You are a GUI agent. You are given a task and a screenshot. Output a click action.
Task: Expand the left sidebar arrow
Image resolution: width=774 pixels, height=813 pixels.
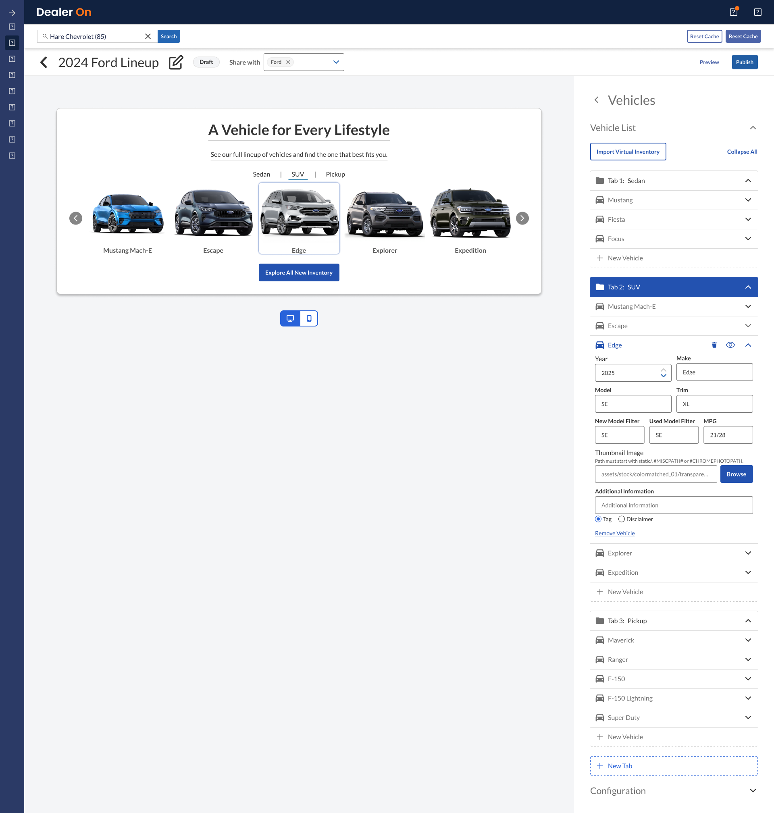click(12, 12)
